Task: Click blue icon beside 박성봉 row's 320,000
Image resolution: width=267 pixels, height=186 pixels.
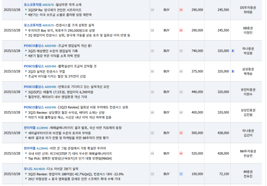Action: 233,51
